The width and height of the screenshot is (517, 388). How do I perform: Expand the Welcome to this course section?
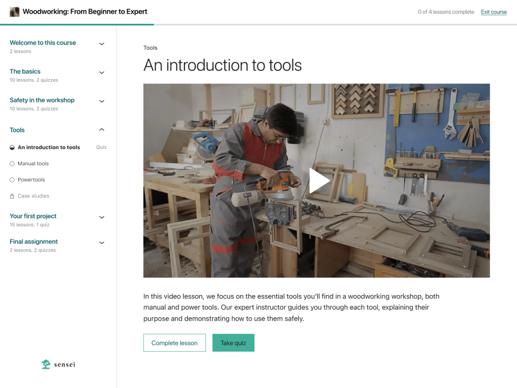[x=101, y=44]
